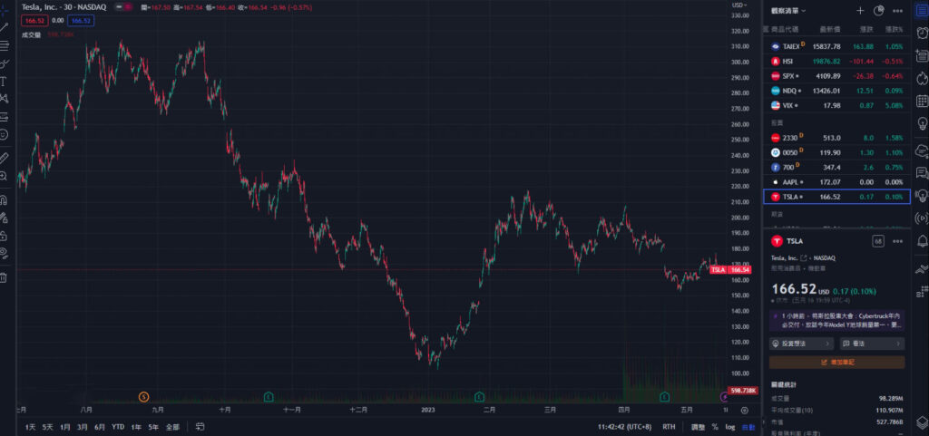Open the USD currency dropdown on price axis

pyautogui.click(x=739, y=5)
